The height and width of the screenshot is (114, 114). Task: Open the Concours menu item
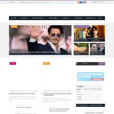[x=78, y=18]
